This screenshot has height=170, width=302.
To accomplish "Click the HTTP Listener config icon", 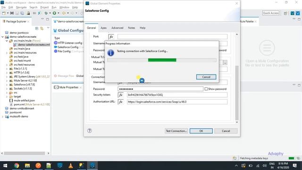I will coord(56,43).
